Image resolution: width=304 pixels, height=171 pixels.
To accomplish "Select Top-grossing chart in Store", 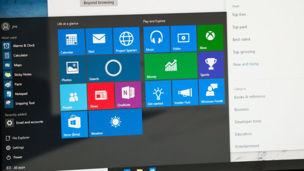I will click(x=244, y=52).
